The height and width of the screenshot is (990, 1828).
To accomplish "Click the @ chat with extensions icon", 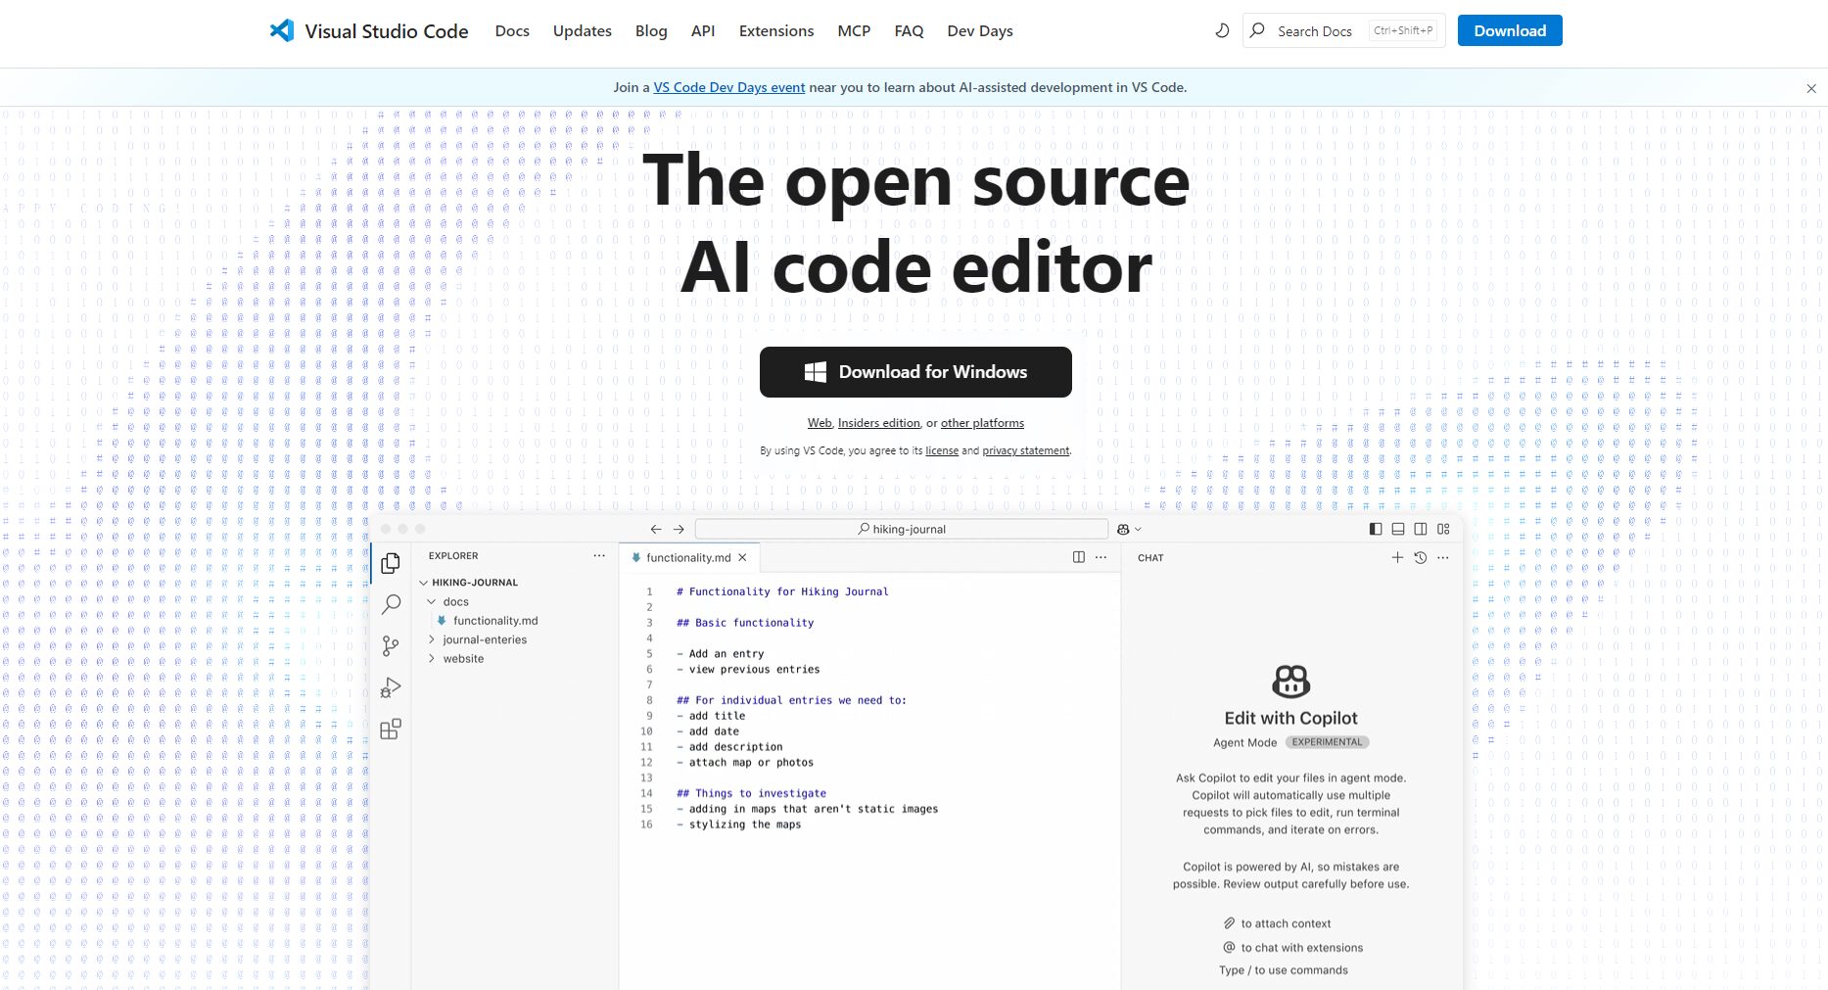I will 1230,947.
